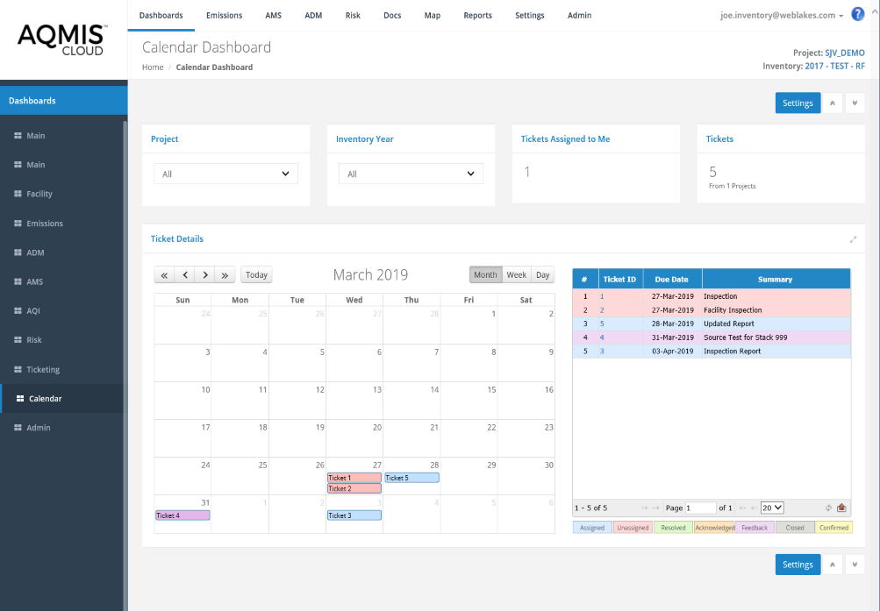Screen dimensions: 880x611
Task: Click the bottom expand-all double chevron down
Action: click(x=855, y=565)
